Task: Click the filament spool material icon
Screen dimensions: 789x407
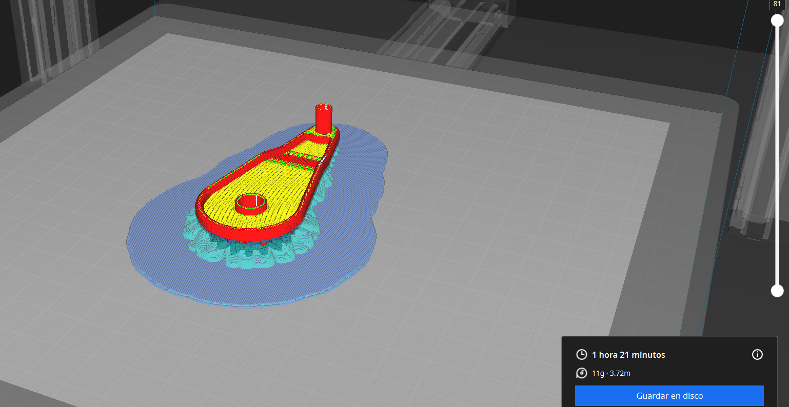Action: pos(582,373)
